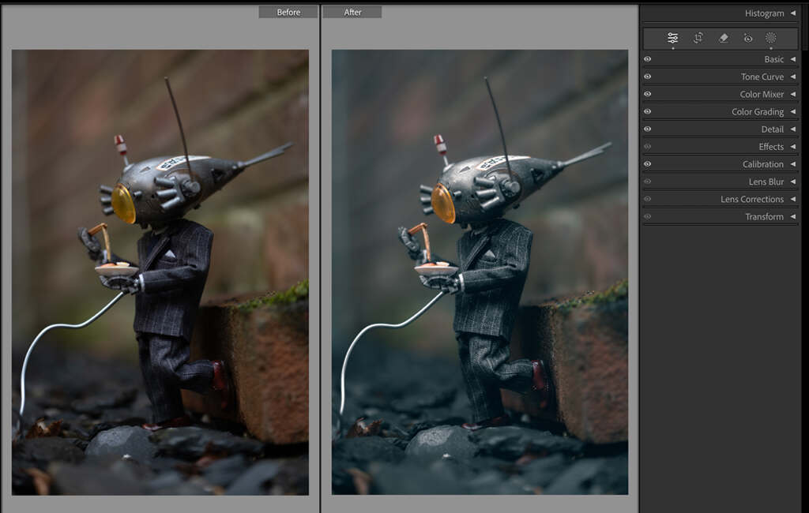Open the Calibration panel title
The width and height of the screenshot is (809, 513).
pyautogui.click(x=762, y=164)
